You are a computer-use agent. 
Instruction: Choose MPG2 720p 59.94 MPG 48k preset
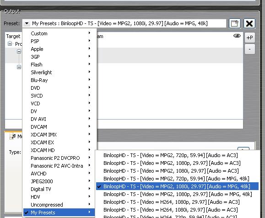pos(177,179)
